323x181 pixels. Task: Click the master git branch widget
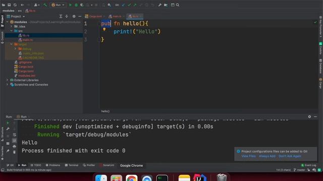[299, 170]
